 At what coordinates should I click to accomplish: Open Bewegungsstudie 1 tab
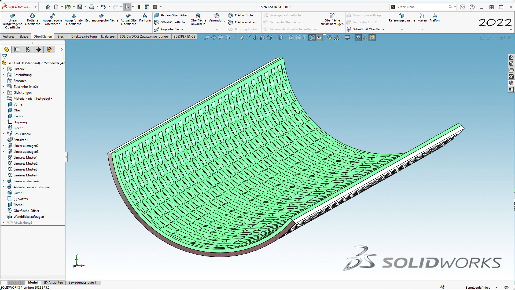[x=82, y=282]
